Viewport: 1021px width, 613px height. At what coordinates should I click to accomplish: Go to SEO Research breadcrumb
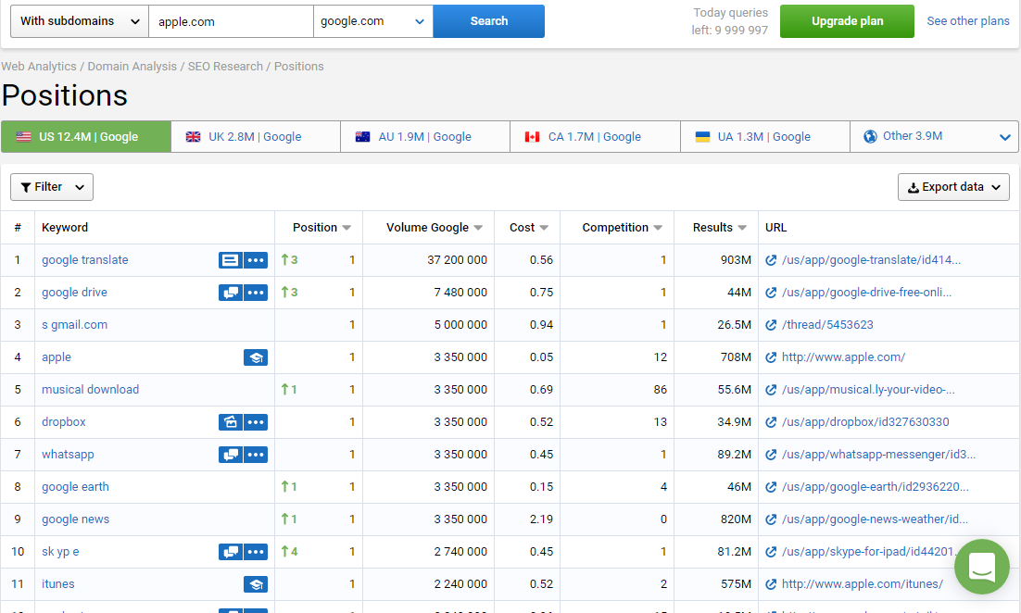click(225, 67)
